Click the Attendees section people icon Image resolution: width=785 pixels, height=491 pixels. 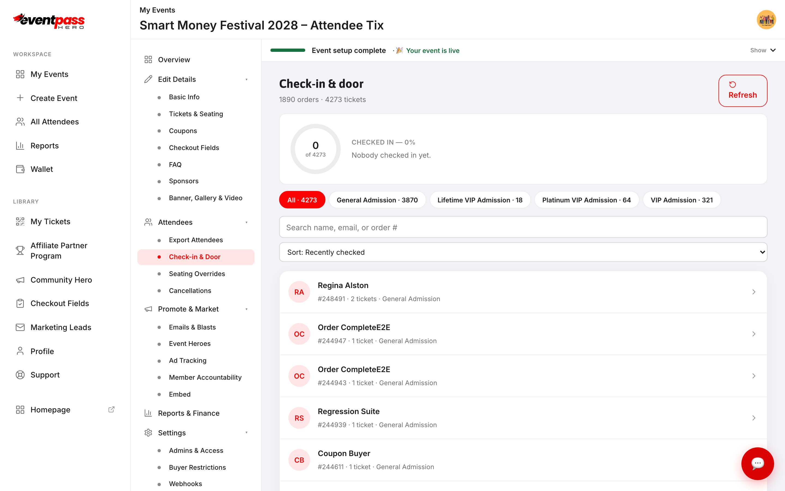point(148,222)
